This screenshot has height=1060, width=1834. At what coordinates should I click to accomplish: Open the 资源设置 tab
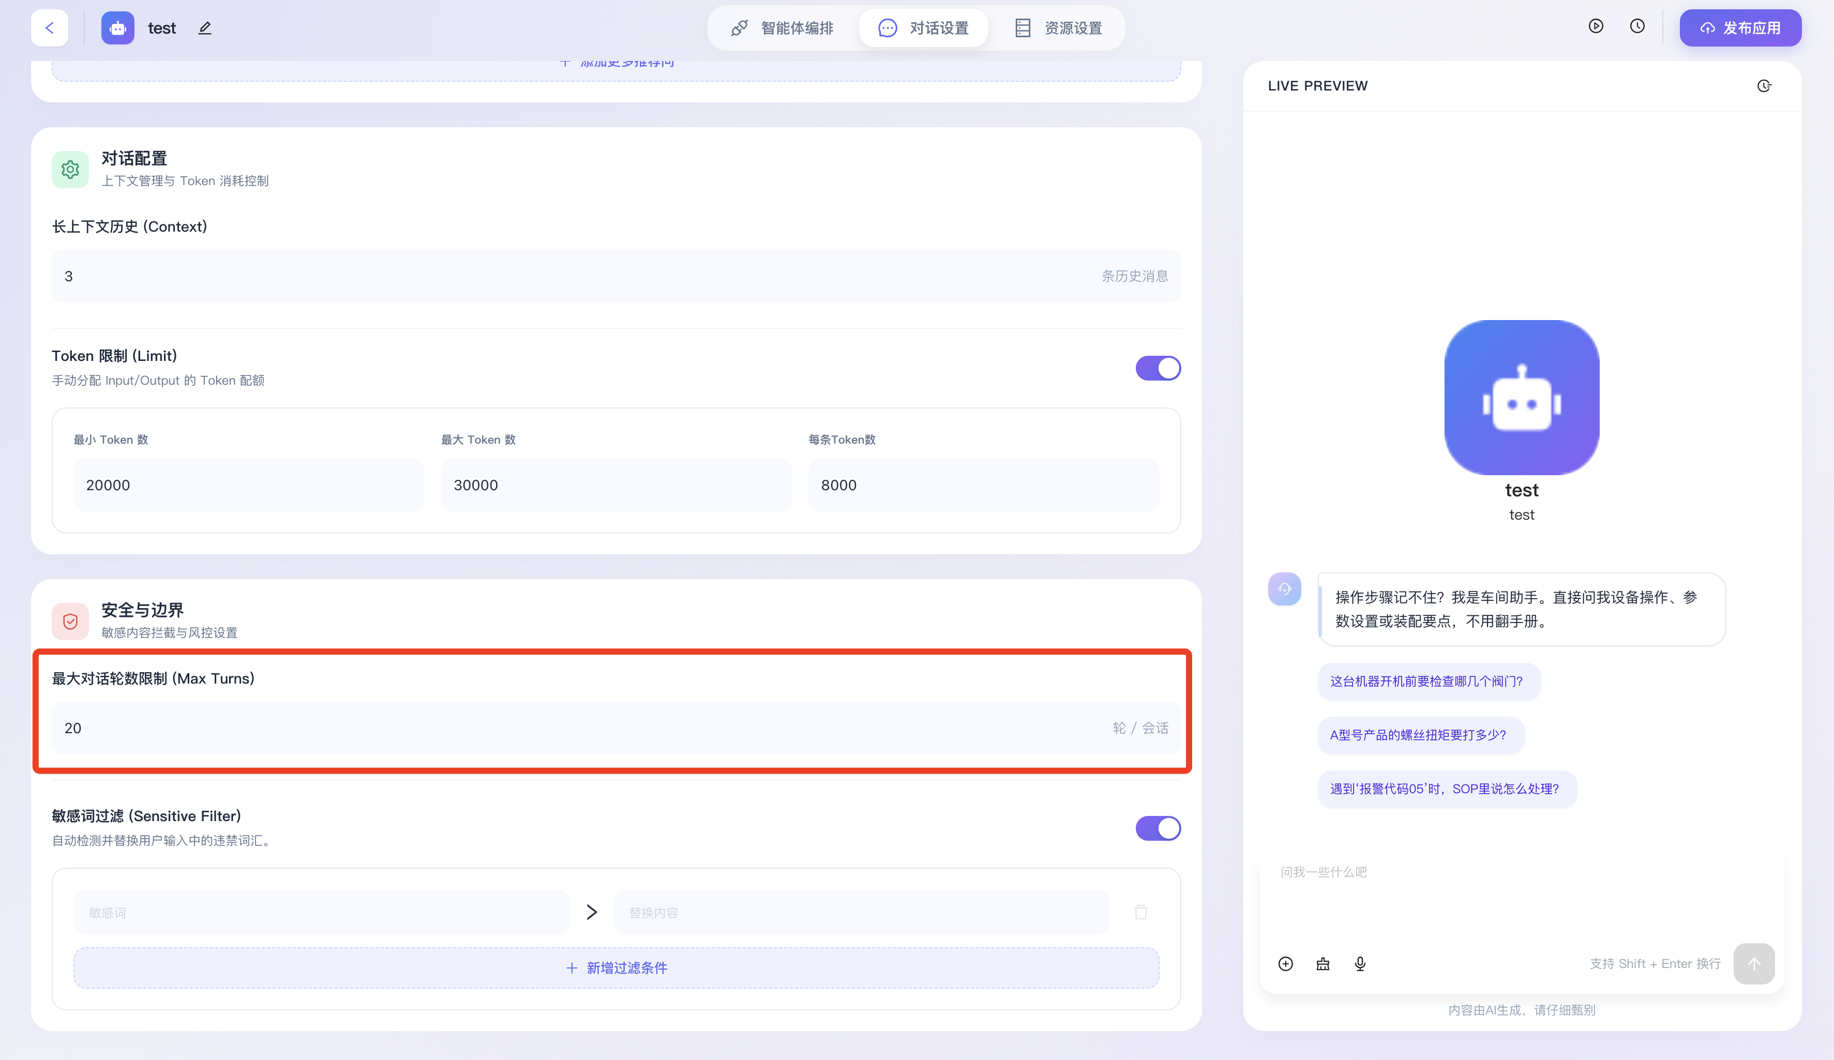pos(1058,28)
